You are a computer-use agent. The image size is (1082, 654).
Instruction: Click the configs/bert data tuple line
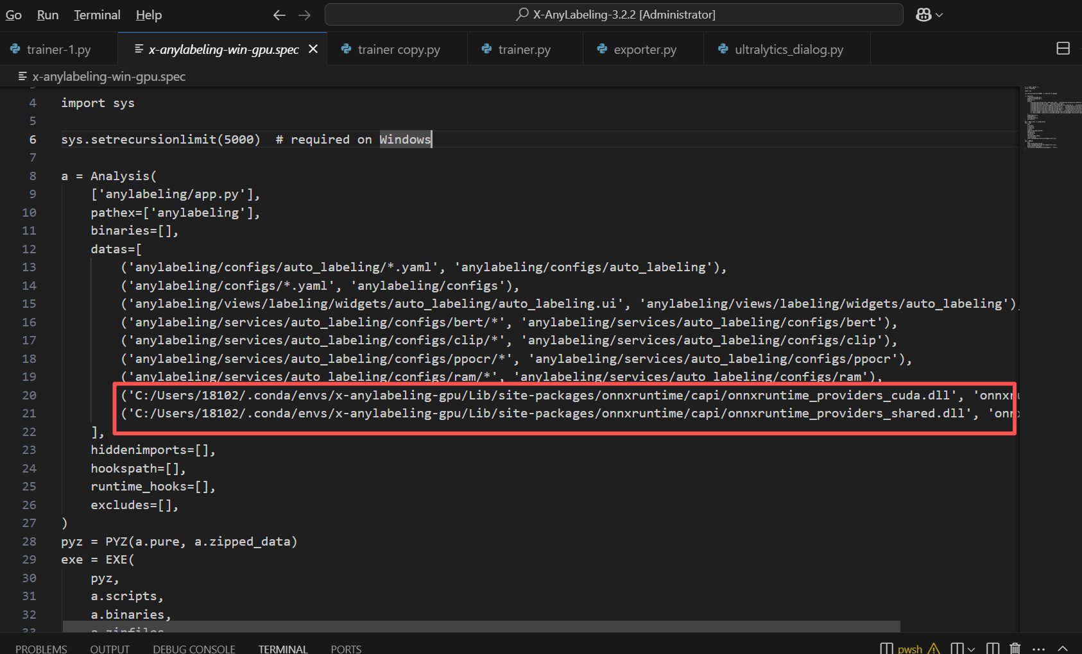pyautogui.click(x=509, y=322)
